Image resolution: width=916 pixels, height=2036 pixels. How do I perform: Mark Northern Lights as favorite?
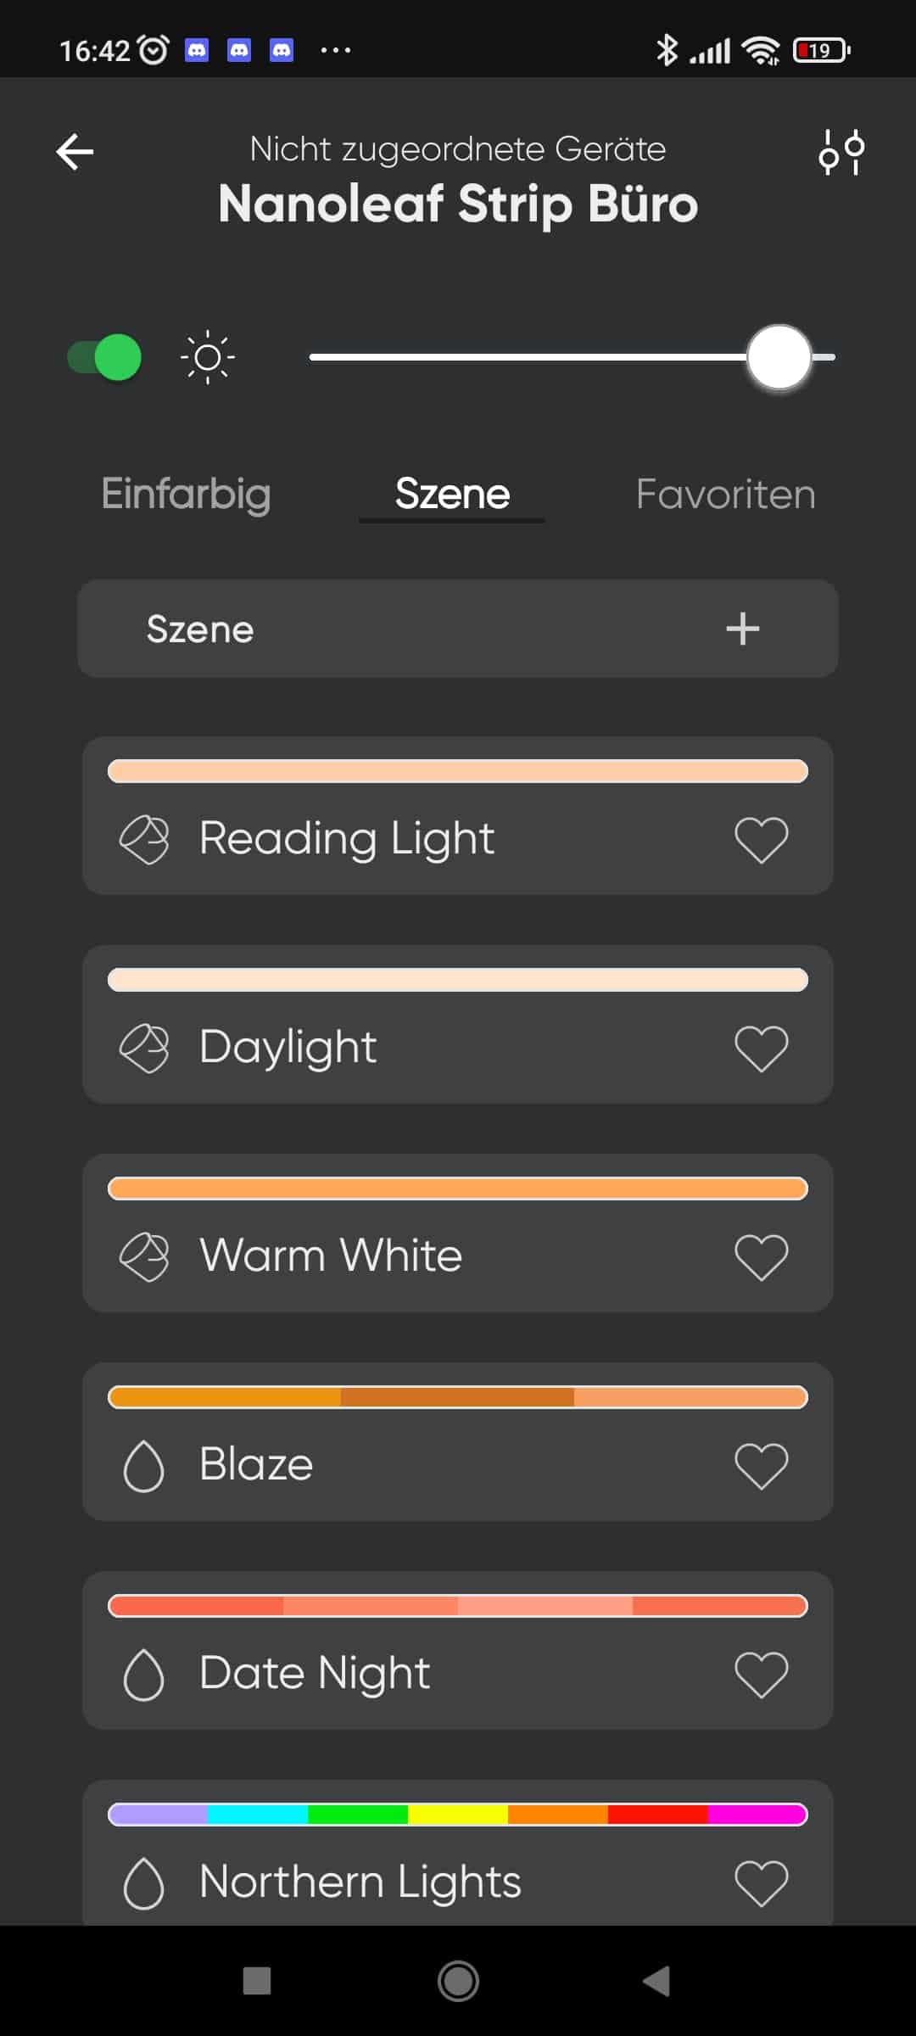click(x=761, y=1882)
